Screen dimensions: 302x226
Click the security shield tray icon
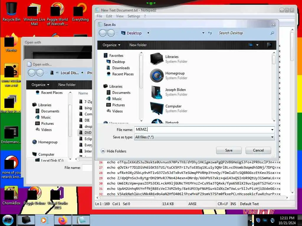(x=258, y=220)
